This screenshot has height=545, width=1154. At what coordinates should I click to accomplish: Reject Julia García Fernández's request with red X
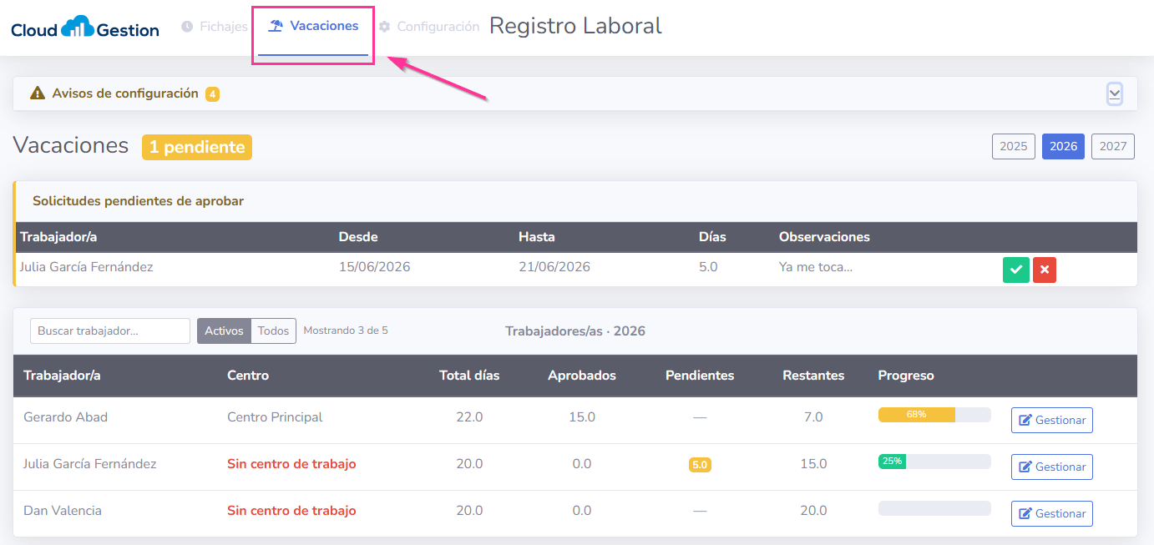click(x=1045, y=270)
